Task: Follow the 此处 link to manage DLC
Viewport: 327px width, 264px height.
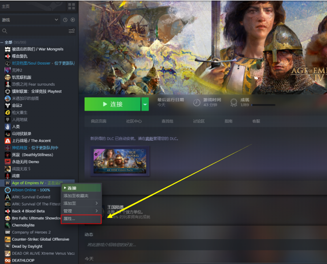Action: tap(149, 139)
